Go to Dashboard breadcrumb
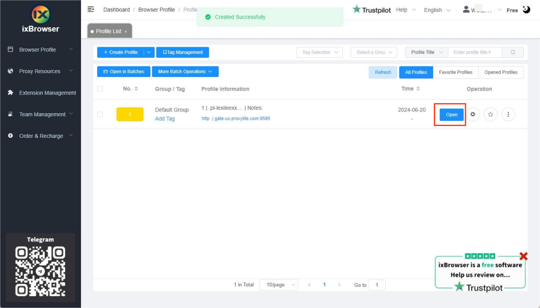Screen dimensions: 540x308 coord(116,9)
